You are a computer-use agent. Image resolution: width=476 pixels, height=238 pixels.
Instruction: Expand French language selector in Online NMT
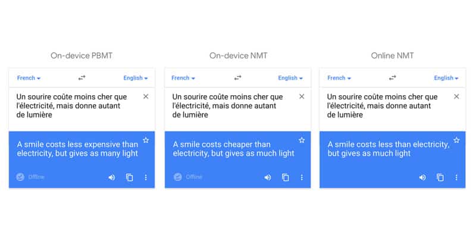coord(339,78)
